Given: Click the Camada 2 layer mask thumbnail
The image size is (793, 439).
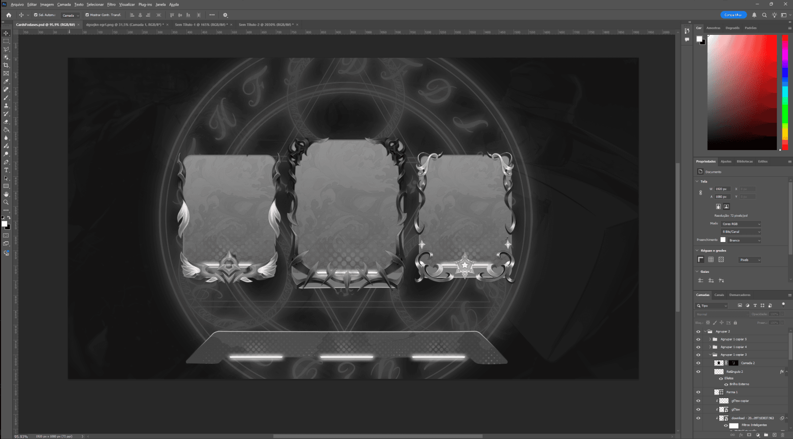Looking at the screenshot, I should tap(733, 363).
